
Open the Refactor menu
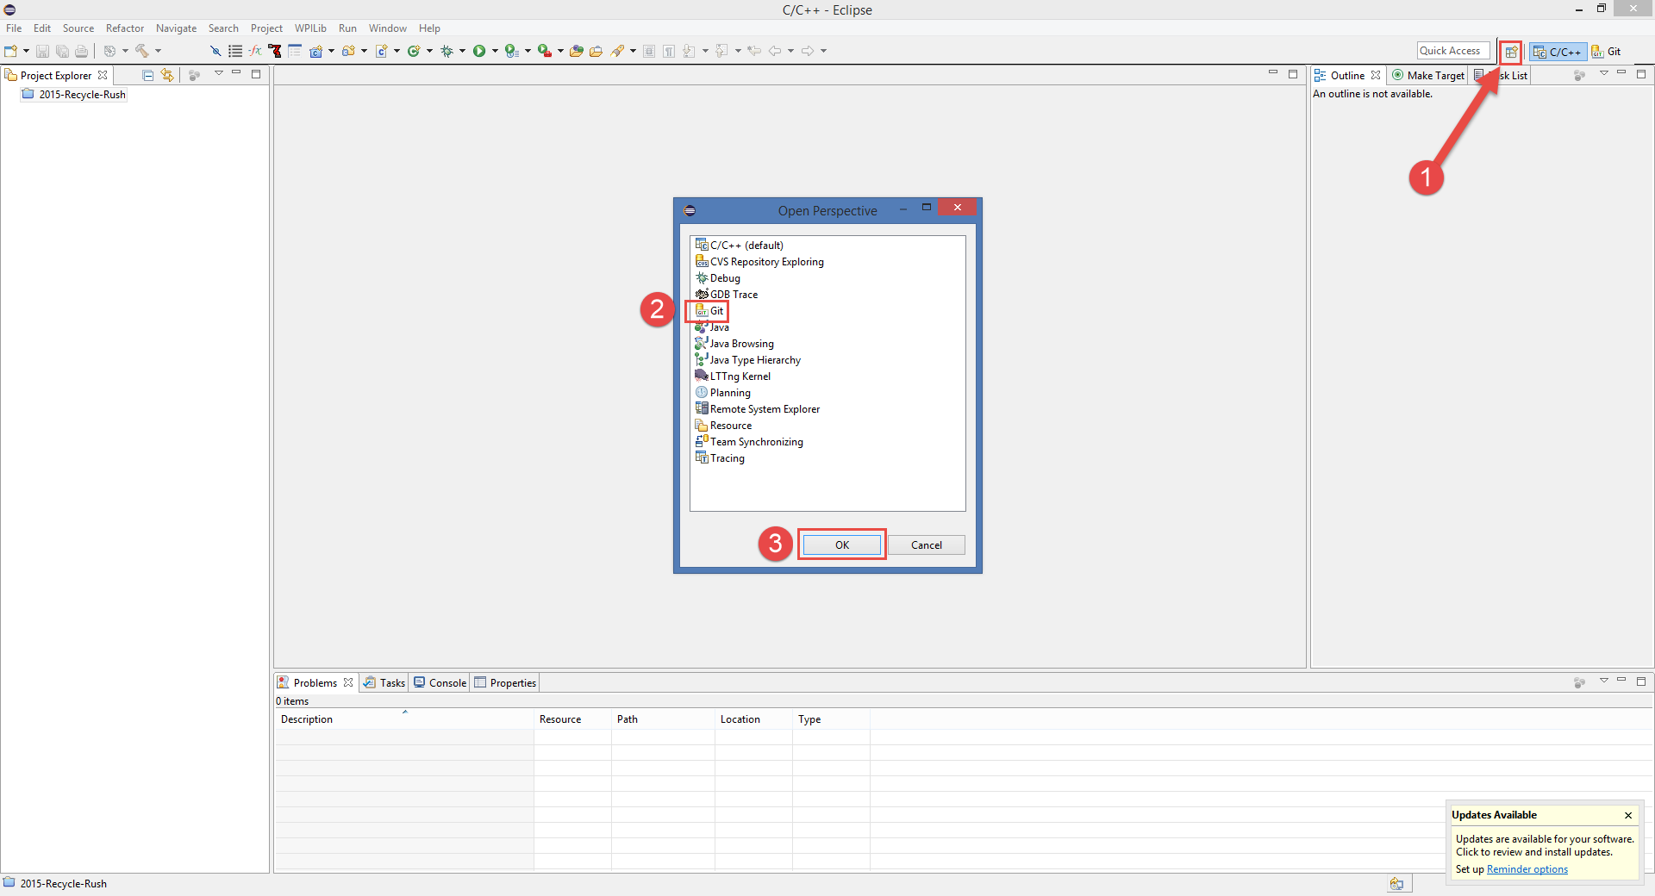(x=125, y=28)
